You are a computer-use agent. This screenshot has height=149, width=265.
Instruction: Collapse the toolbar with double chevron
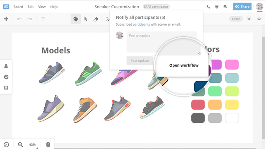(x=259, y=19)
